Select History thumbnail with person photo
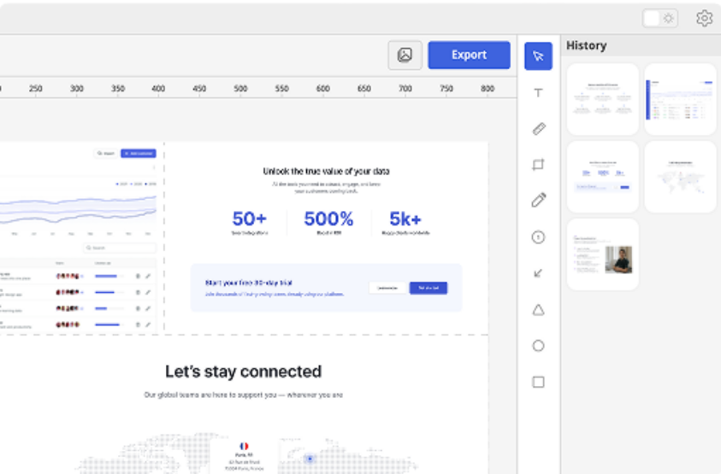 [x=603, y=255]
